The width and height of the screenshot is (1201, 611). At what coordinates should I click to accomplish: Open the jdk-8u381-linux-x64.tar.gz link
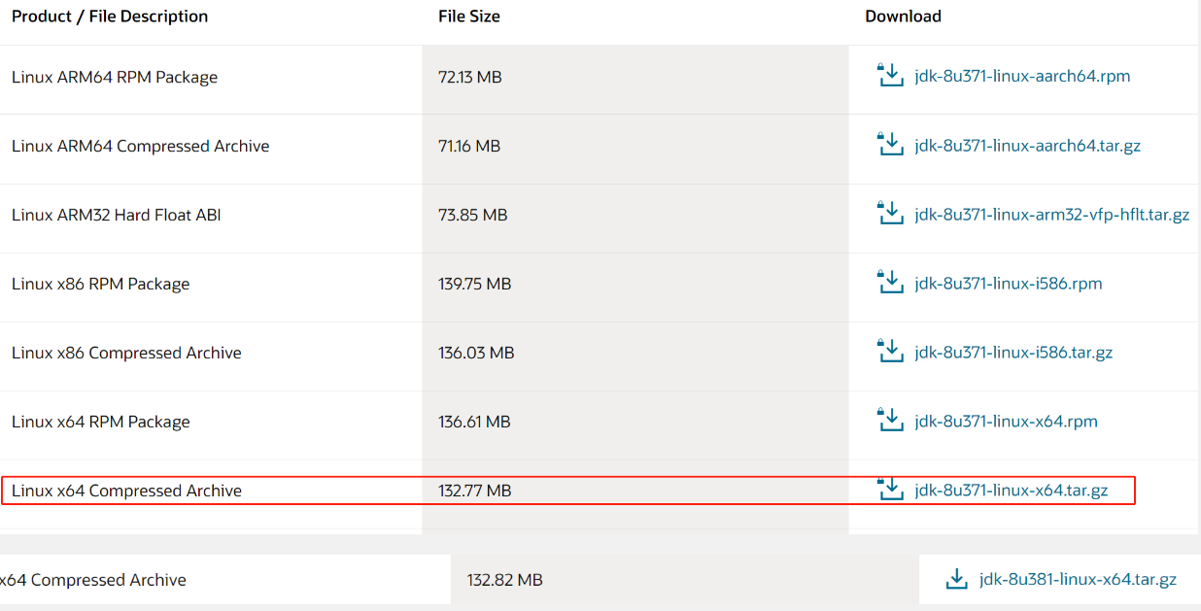1078,579
